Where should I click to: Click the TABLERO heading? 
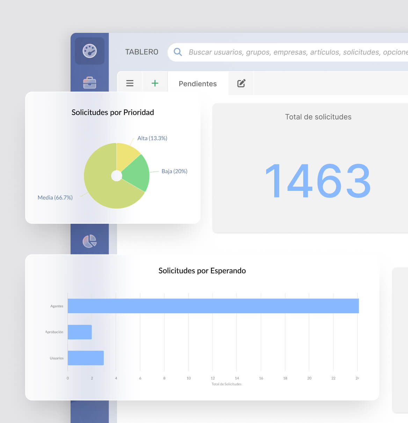tap(141, 52)
